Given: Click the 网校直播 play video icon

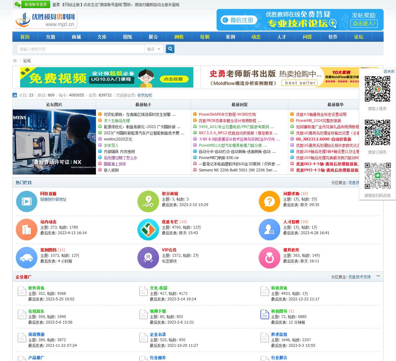Looking at the screenshot, I should (x=27, y=201).
